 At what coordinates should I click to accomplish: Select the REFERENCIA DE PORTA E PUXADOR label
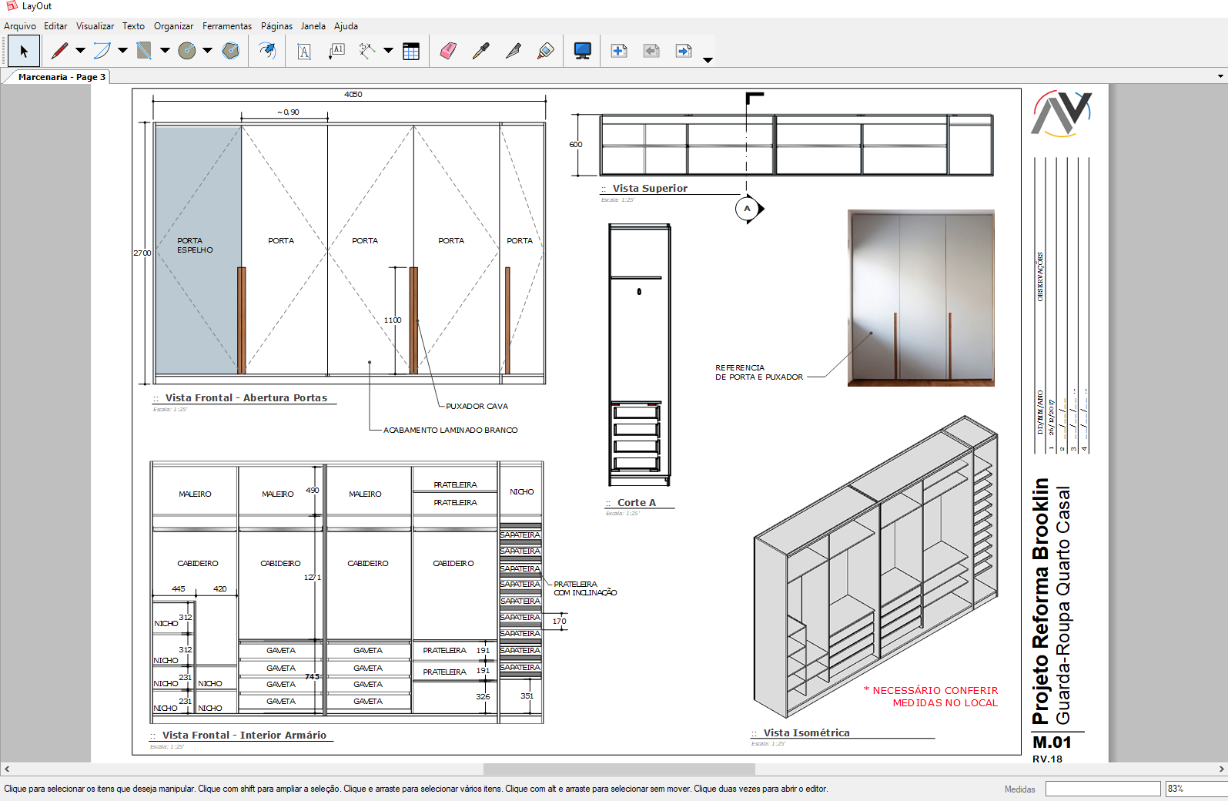coord(759,372)
